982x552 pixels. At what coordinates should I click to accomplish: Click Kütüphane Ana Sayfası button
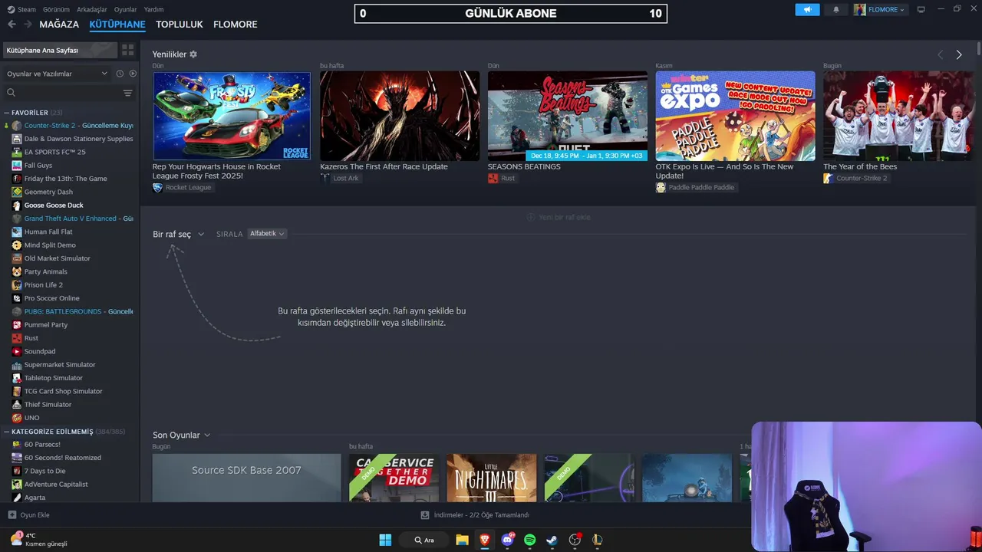[60, 50]
